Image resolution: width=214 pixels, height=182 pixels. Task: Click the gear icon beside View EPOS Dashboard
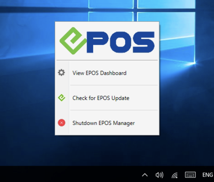[62, 73]
